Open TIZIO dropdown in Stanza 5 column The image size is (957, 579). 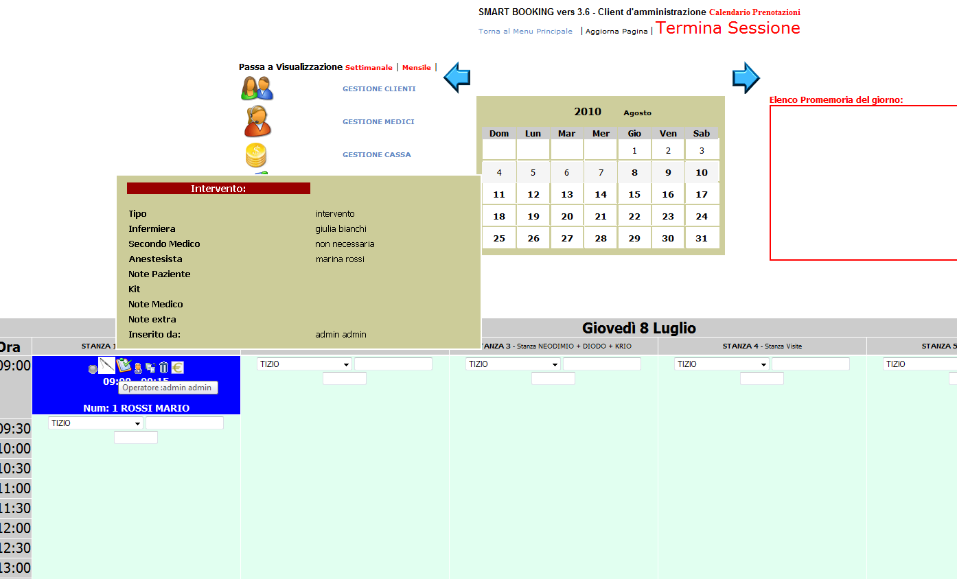(x=920, y=364)
